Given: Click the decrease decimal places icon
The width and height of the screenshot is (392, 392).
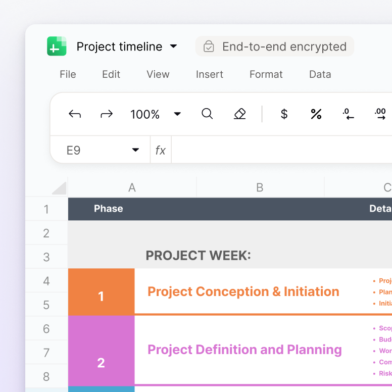Looking at the screenshot, I should [x=348, y=114].
